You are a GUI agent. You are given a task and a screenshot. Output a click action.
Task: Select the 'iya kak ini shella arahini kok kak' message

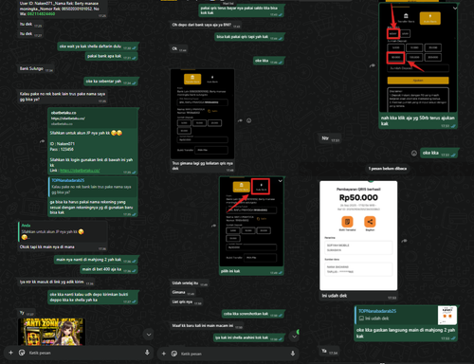[248, 337]
